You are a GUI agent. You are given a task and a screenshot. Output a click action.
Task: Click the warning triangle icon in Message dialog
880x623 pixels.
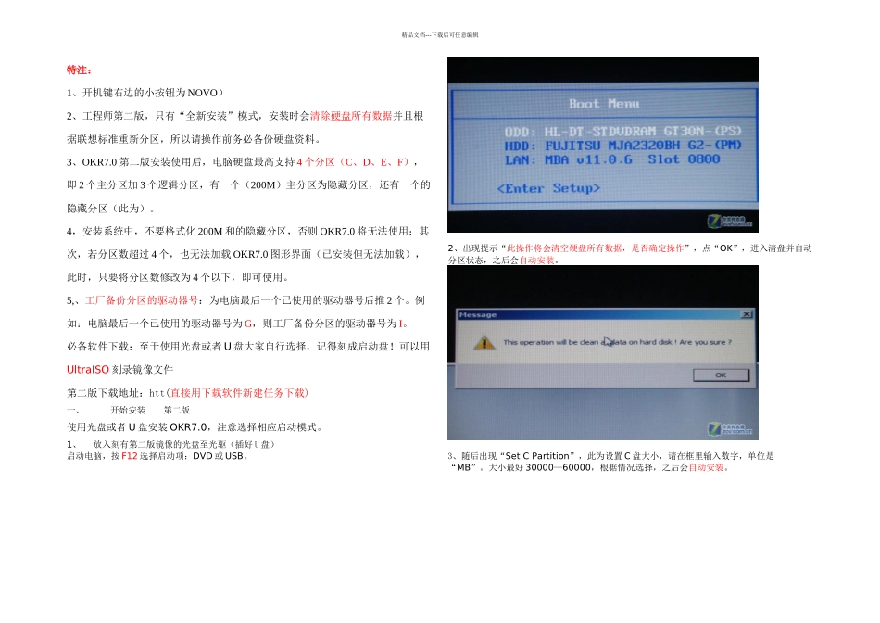click(484, 342)
